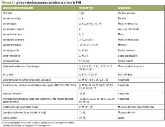
Task: Click PVH types '1, 63' cell
Action: coord(82,13)
